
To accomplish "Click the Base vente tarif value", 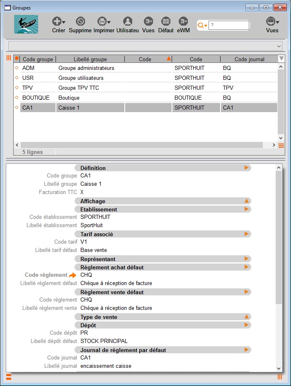I will pyautogui.click(x=93, y=250).
